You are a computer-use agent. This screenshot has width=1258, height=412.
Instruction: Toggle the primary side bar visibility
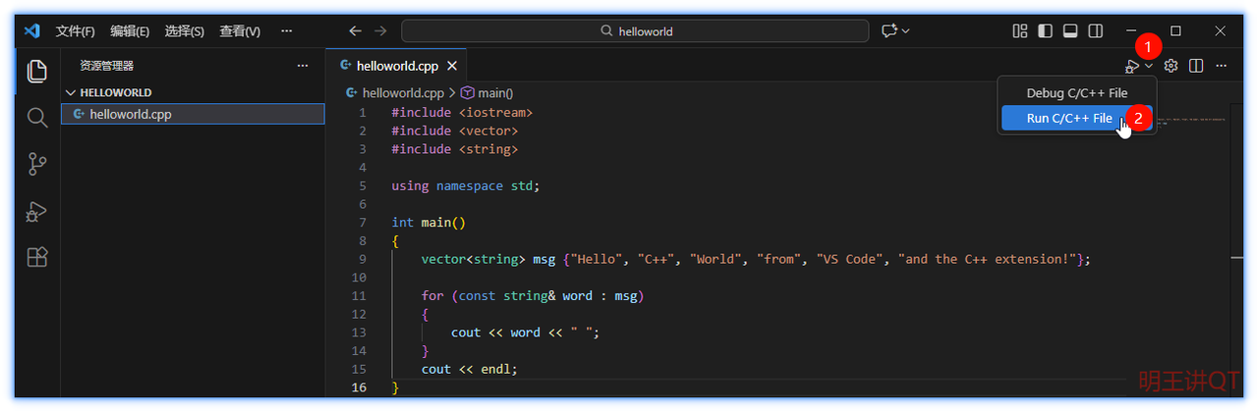click(x=1045, y=30)
